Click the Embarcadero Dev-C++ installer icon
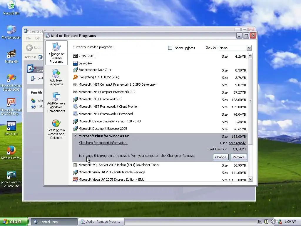This screenshot has width=301, height=226. (75, 70)
